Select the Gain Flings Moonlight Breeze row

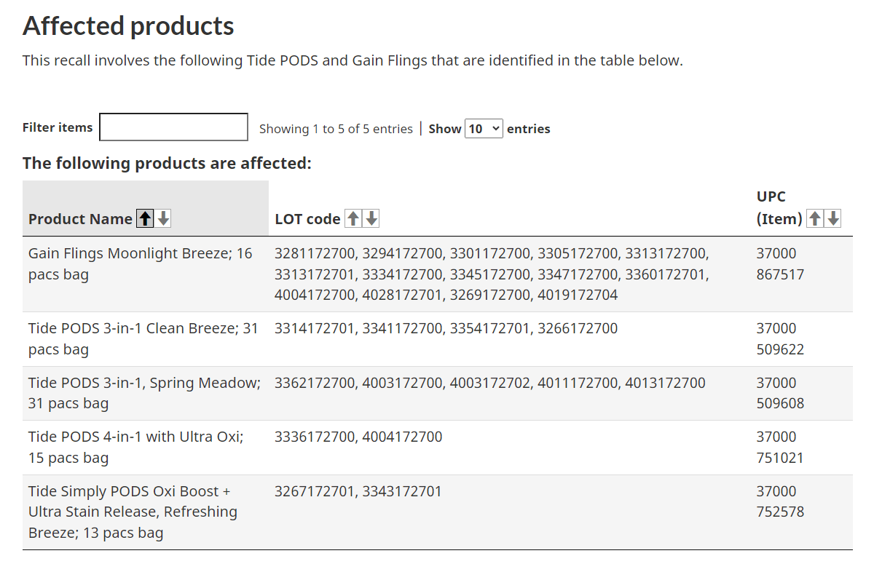(x=141, y=264)
